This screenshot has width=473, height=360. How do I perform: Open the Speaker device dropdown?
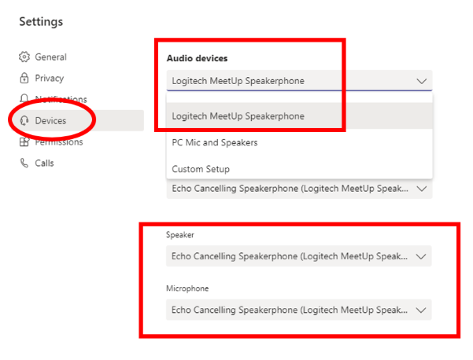point(298,256)
